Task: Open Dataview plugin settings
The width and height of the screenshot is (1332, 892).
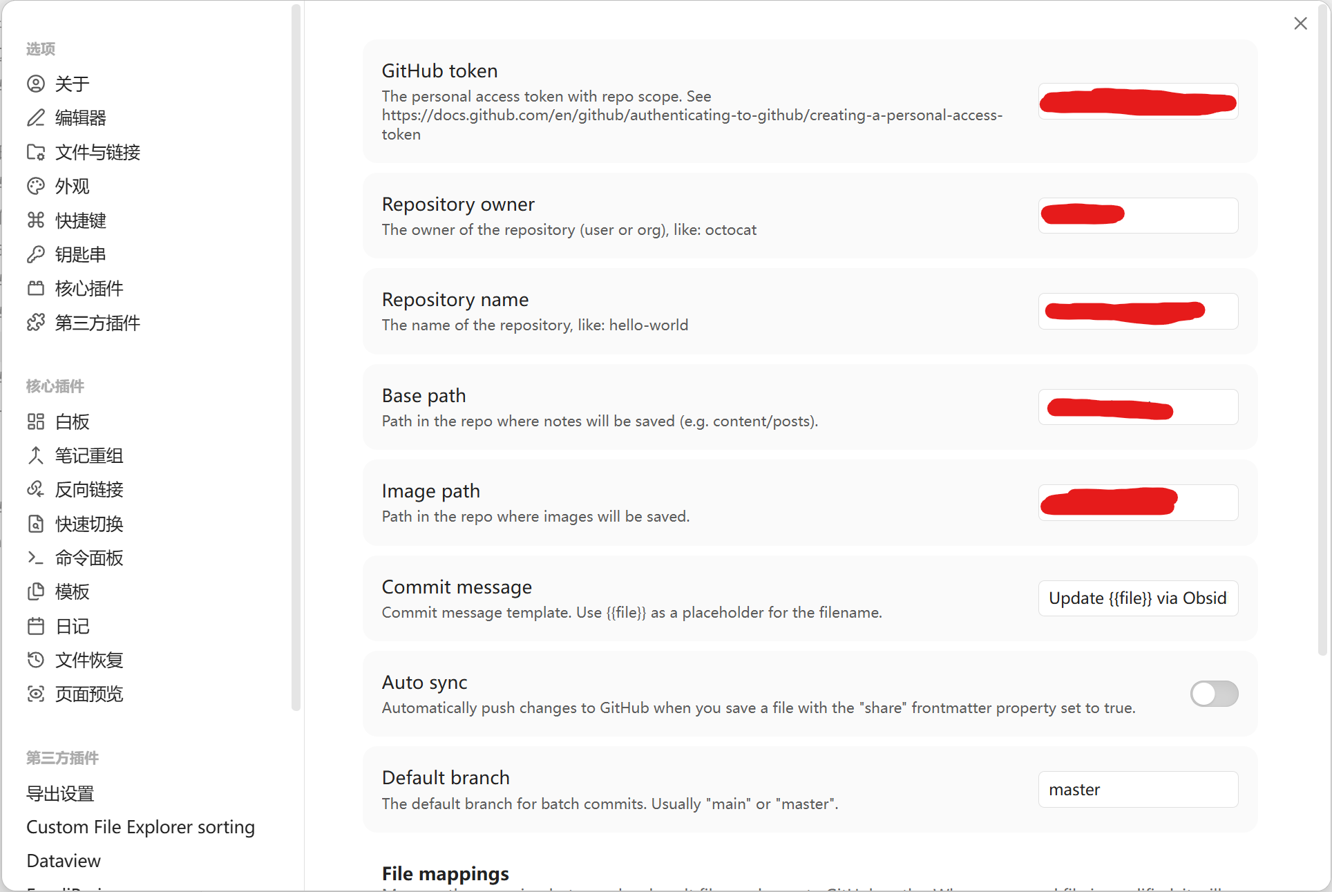Action: pos(63,861)
